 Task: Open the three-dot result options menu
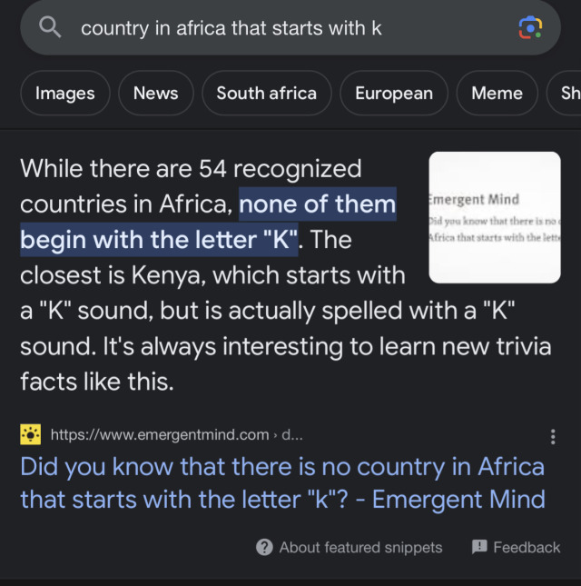coord(553,437)
